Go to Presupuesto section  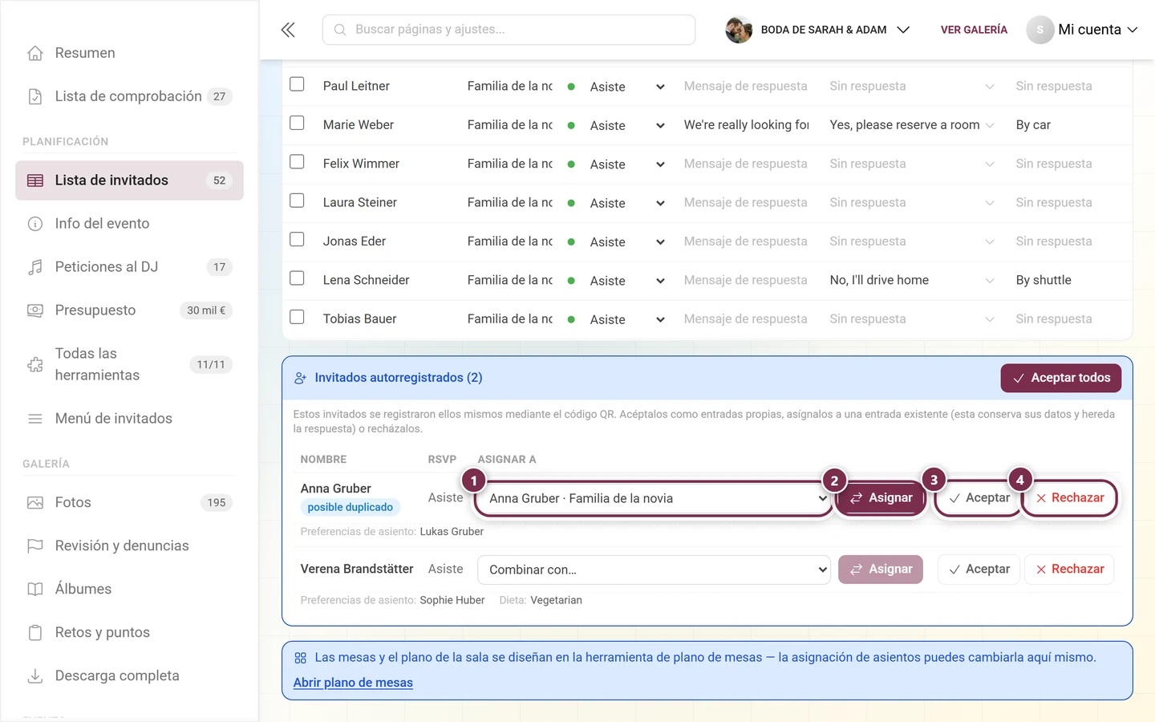[129, 310]
